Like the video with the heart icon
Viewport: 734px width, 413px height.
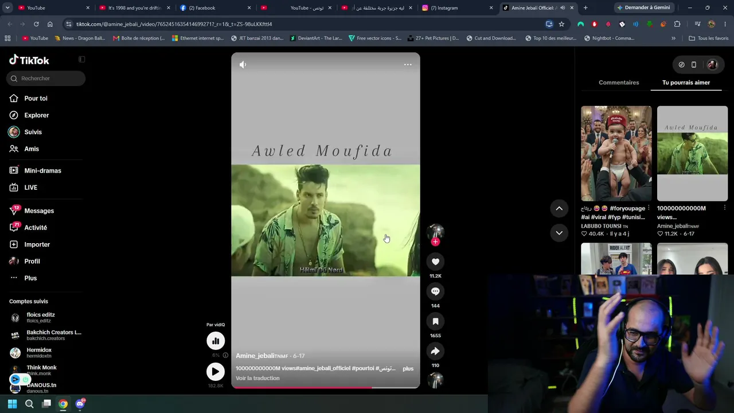click(435, 262)
